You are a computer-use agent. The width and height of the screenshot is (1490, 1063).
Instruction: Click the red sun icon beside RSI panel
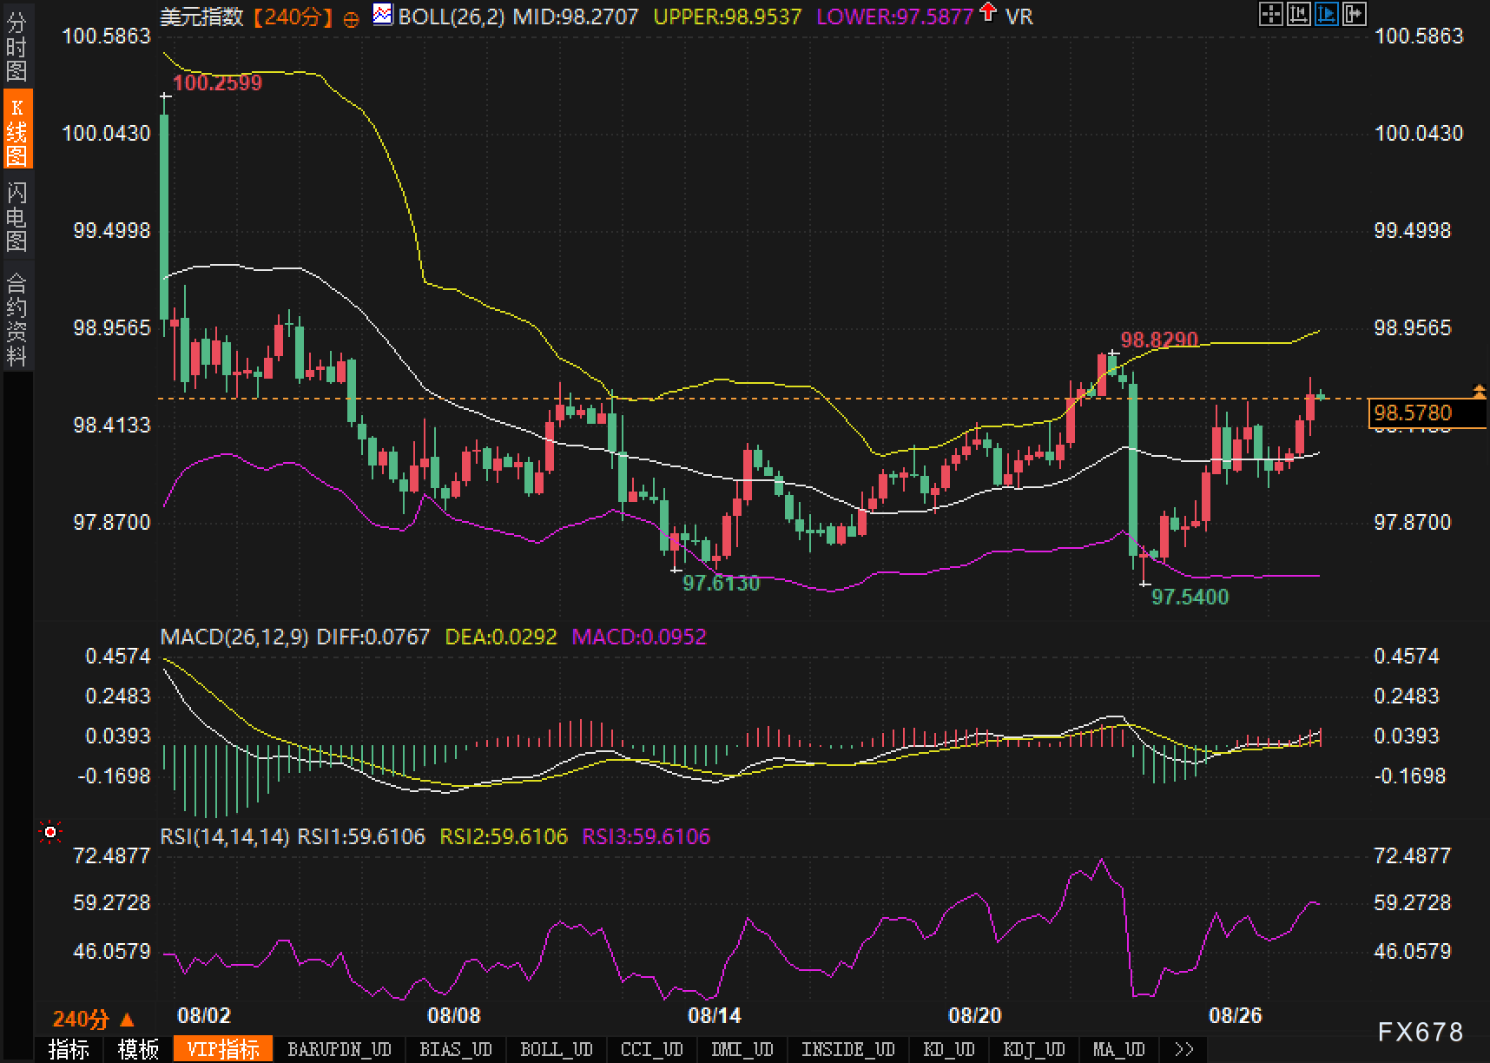[50, 833]
